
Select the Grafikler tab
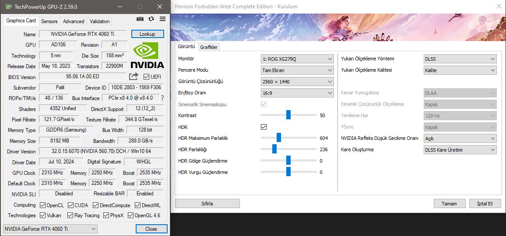pos(209,47)
